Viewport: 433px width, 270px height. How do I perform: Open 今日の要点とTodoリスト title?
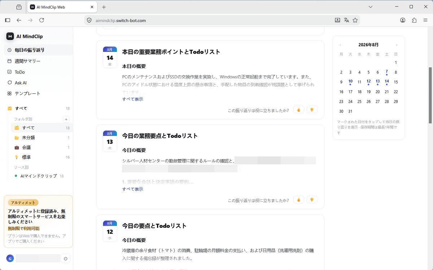[x=154, y=226]
